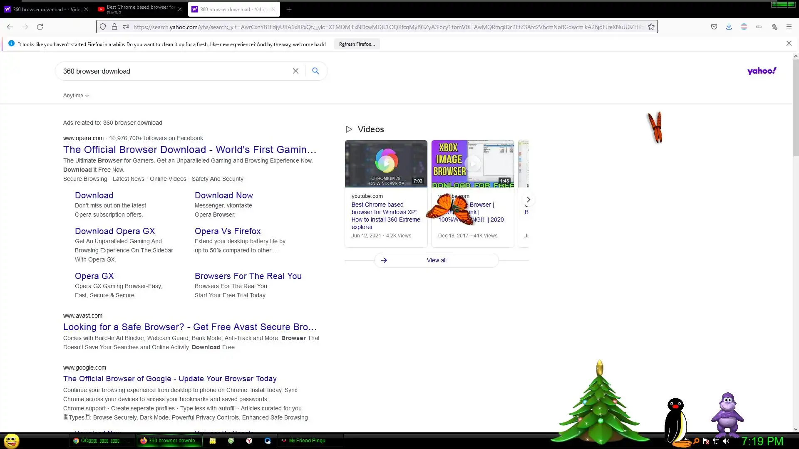Open a new tab with plus button

click(289, 9)
